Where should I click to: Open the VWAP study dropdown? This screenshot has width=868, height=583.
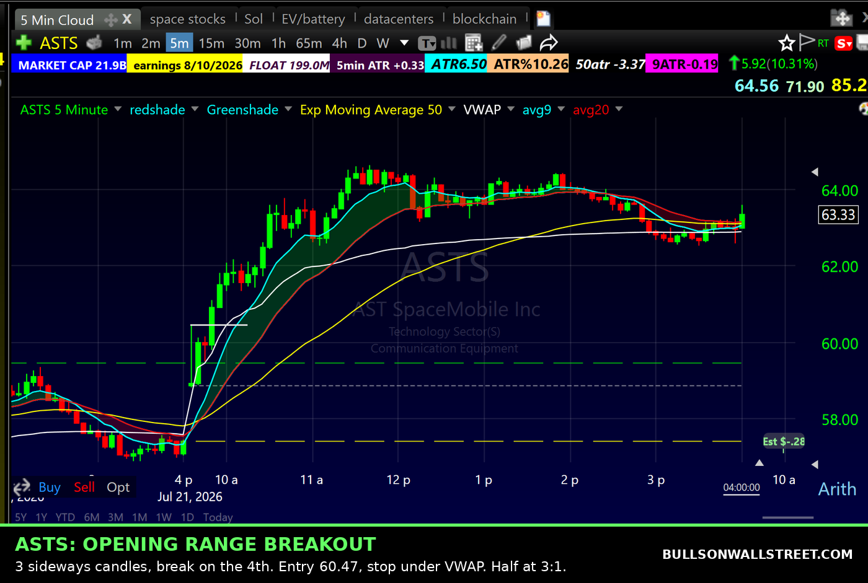(x=511, y=109)
